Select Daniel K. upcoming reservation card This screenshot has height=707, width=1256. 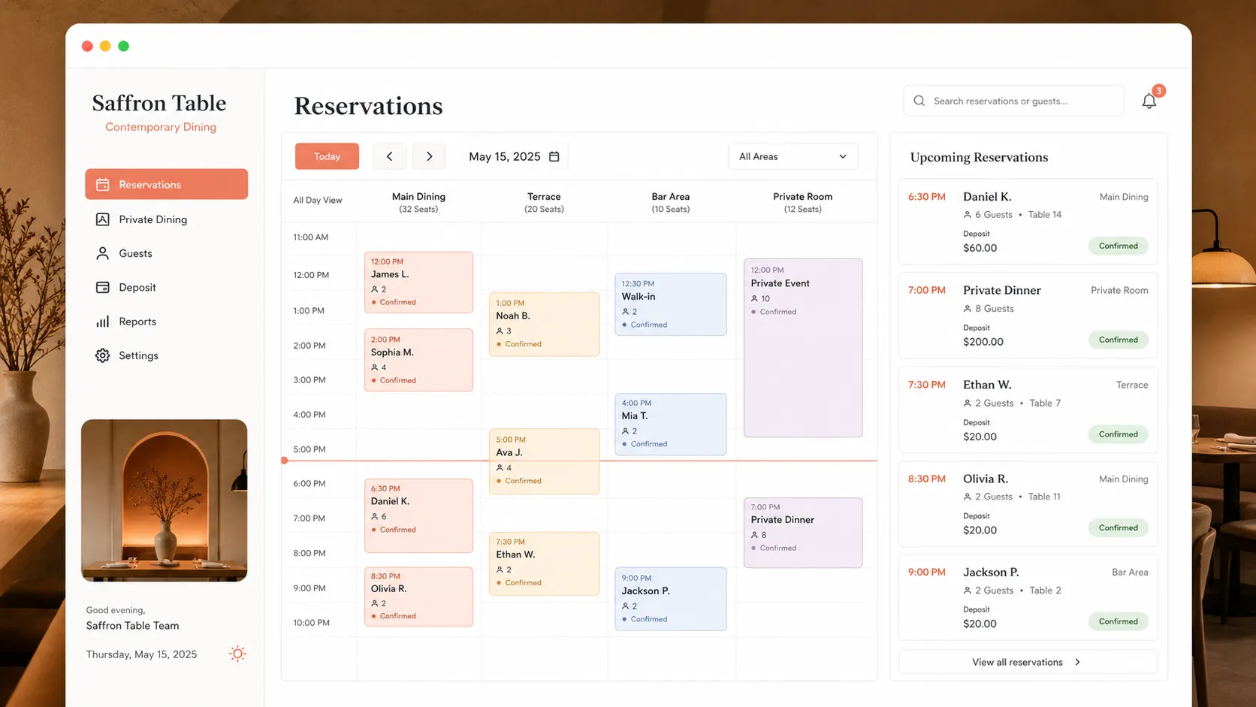click(1028, 222)
